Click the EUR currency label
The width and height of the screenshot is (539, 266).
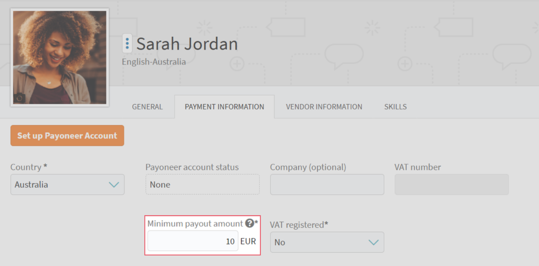248,241
